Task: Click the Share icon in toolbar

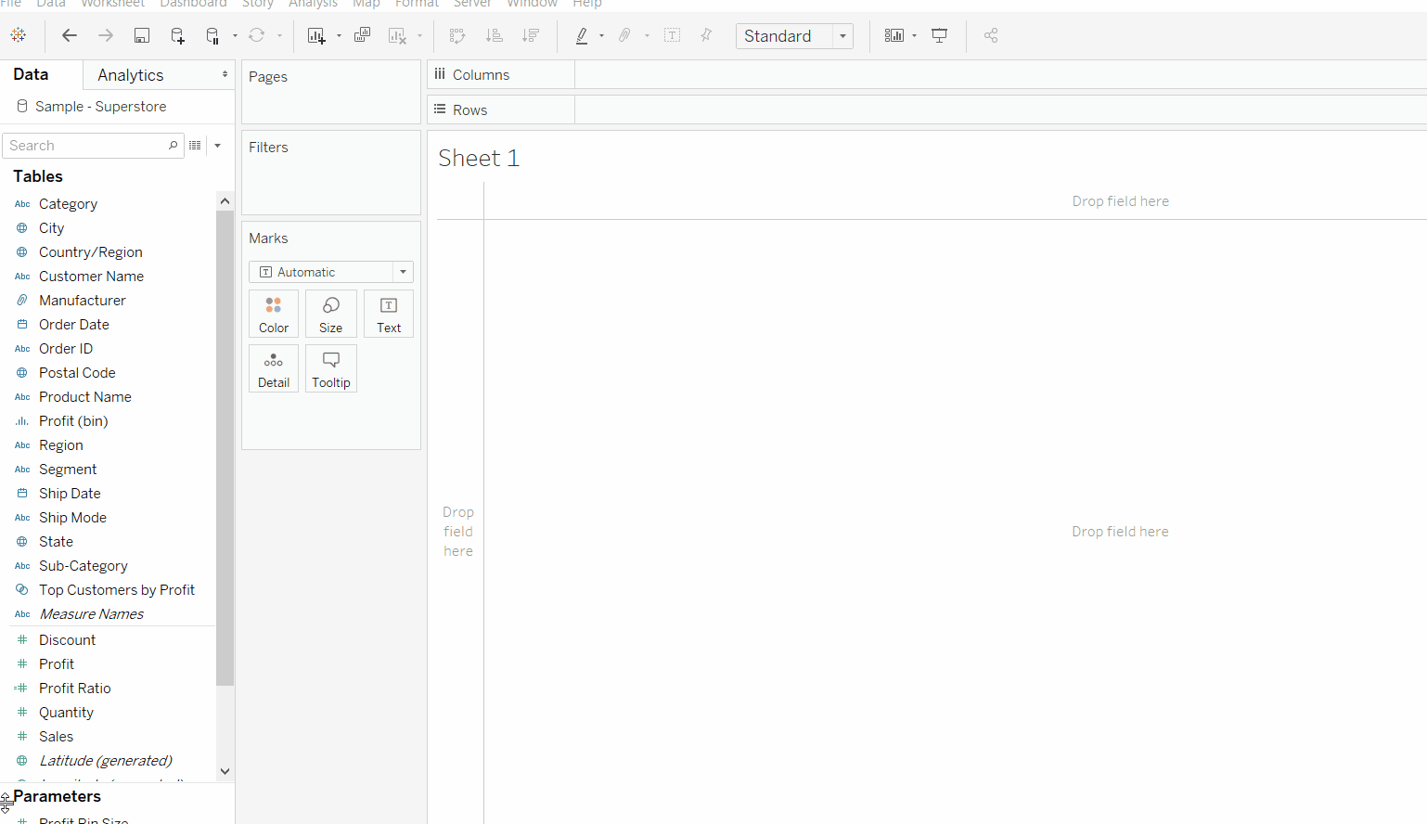Action: tap(991, 35)
